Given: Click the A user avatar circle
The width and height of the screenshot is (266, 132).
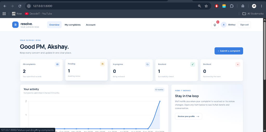Looking at the screenshot, I should (224, 25).
